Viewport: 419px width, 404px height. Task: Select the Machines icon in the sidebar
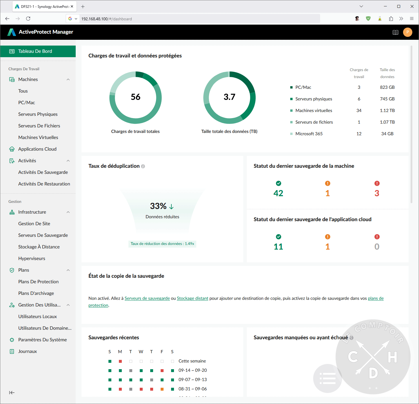12,79
